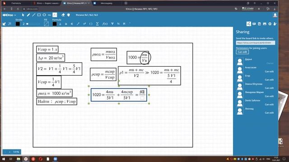This screenshot has width=289, height=162.
Task: Change Анастасия's Can edit permission
Action: (269, 72)
